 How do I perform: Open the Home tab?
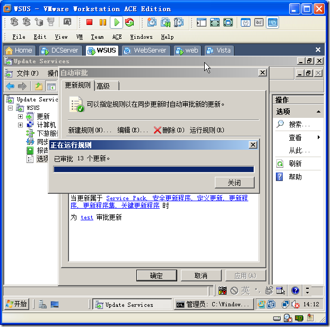point(19,50)
